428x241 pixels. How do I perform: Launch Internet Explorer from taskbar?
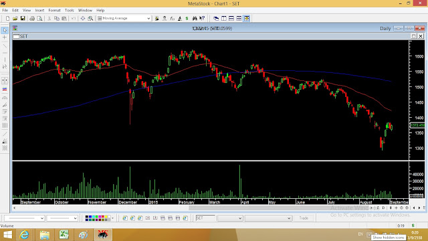[x=25, y=235]
